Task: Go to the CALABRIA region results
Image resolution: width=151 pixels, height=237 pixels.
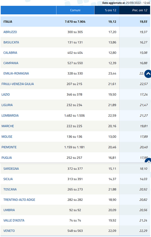Action: 10,53
